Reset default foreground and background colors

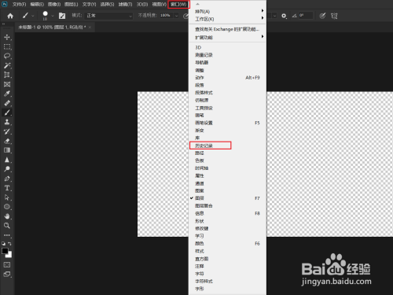4,244
